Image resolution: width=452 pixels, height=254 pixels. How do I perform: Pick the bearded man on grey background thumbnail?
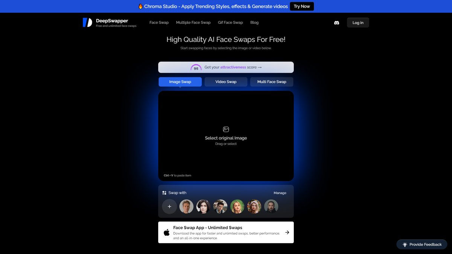pyautogui.click(x=271, y=207)
